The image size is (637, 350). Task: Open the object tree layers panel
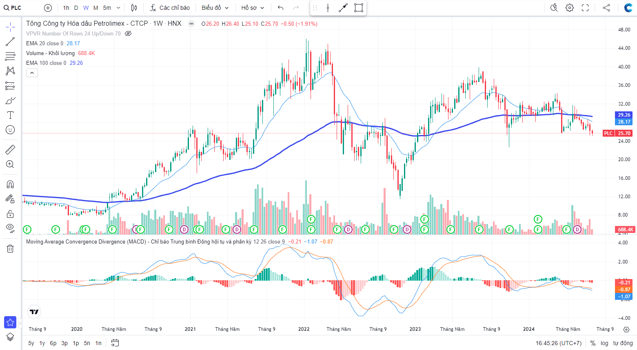point(10,337)
